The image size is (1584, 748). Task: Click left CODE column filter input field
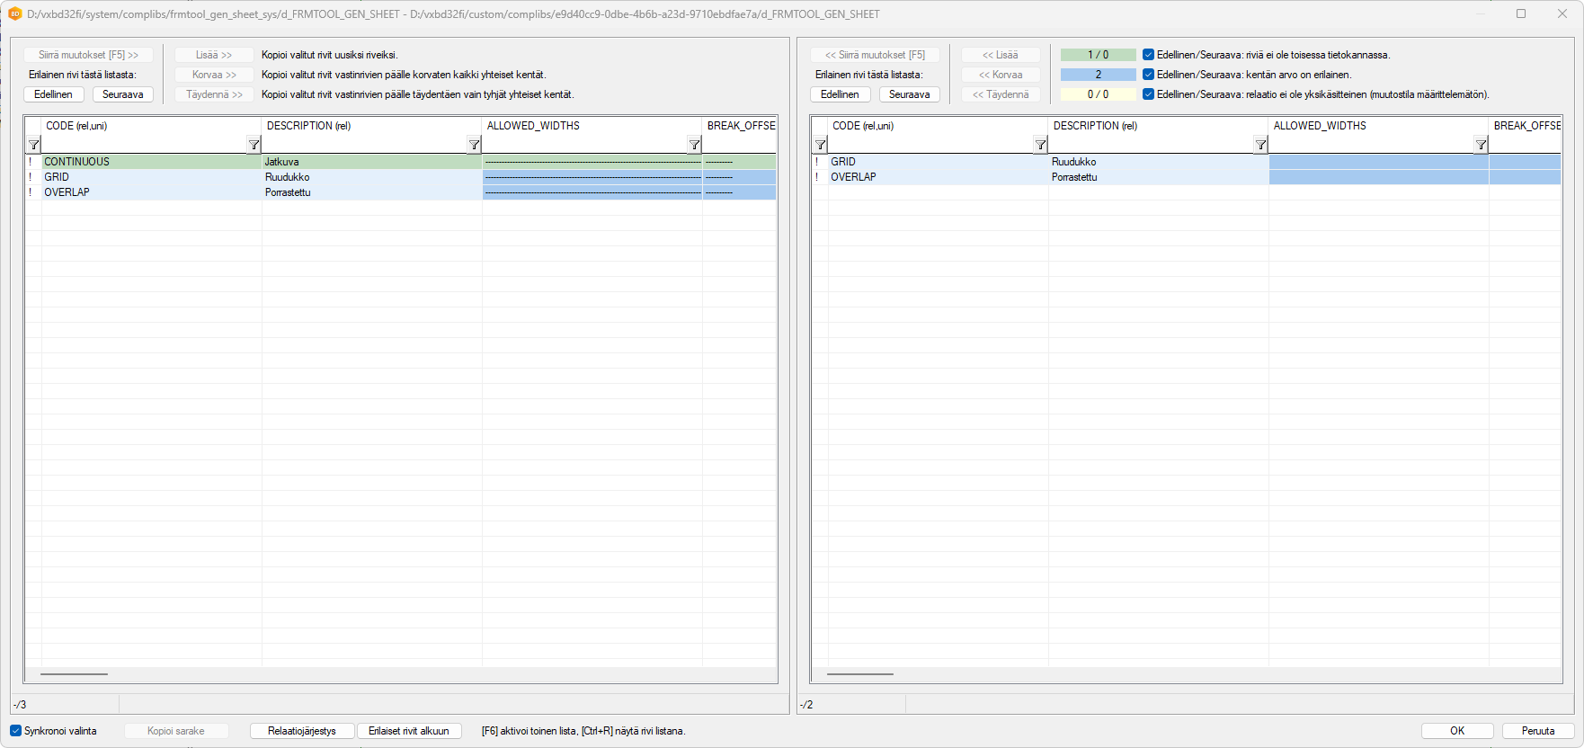point(144,145)
